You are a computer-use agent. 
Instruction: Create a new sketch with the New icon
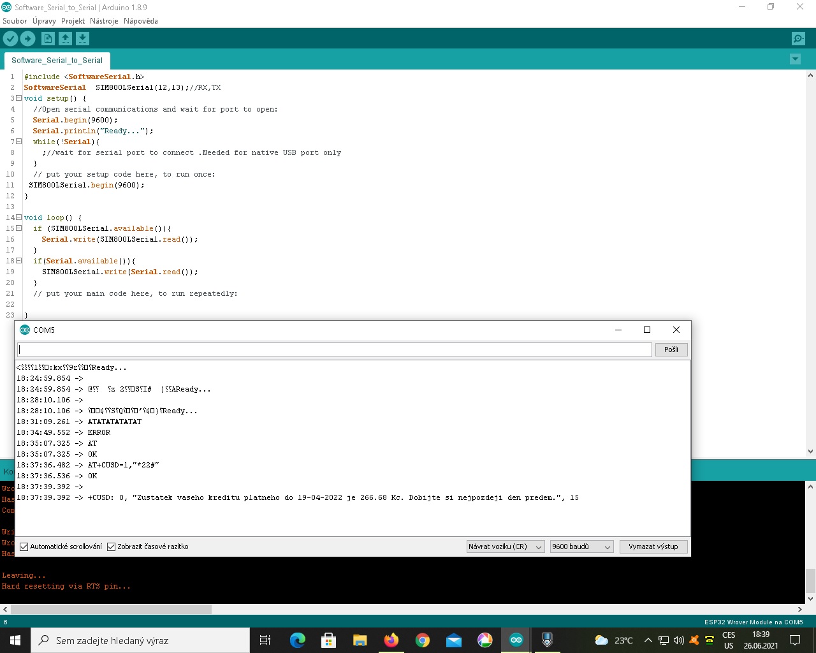(x=48, y=39)
